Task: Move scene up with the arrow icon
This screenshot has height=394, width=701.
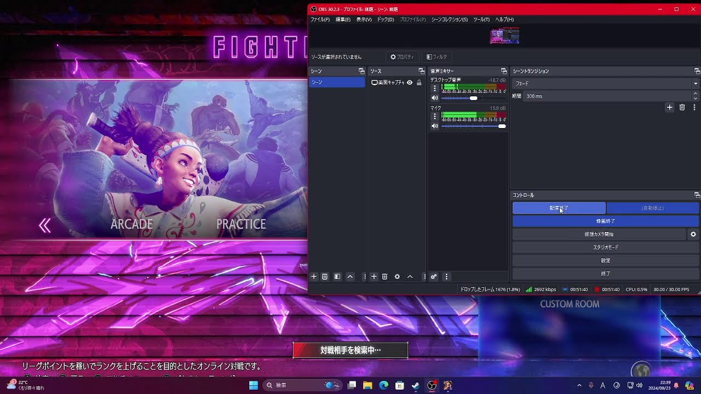Action: [x=350, y=277]
